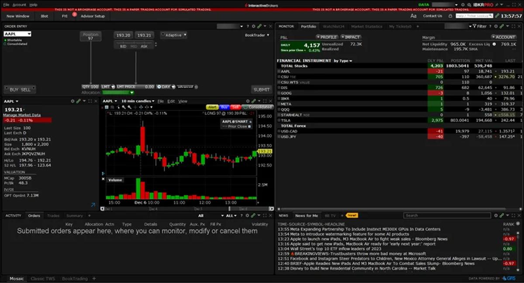Click the FYI notification badge
Image resolution: width=524 pixels, height=283 pixels.
pyautogui.click(x=74, y=14)
